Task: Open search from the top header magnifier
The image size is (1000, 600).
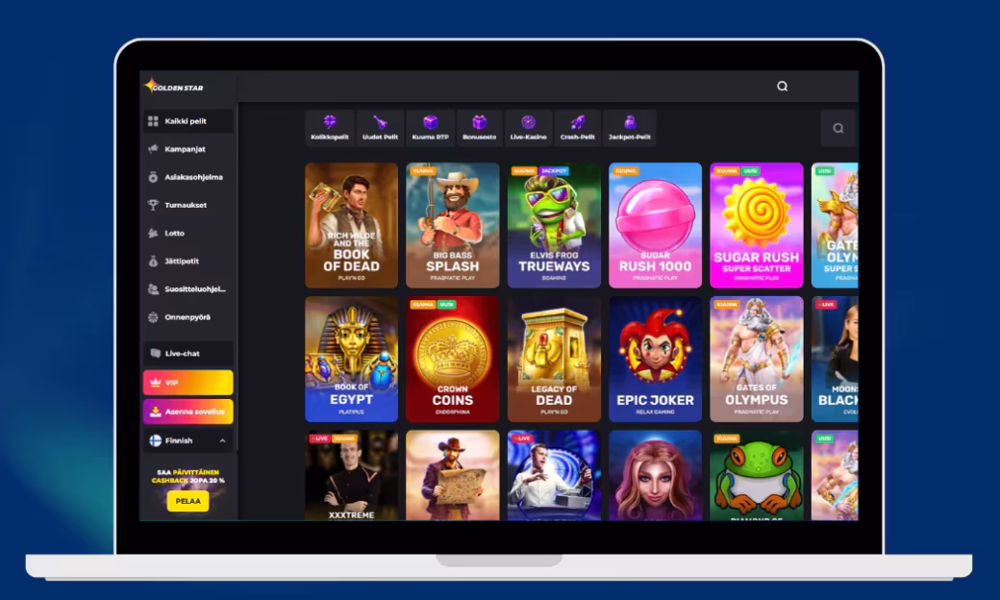Action: point(782,87)
